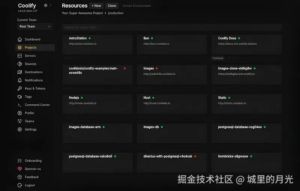The height and width of the screenshot is (191, 300).
Task: Open Notifications menu item
Action: point(35,80)
